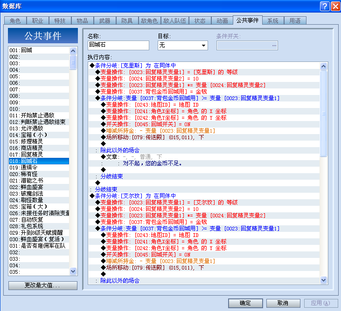
Task: Click the execution content vertical scrollbar thumb
Action: tap(323, 113)
